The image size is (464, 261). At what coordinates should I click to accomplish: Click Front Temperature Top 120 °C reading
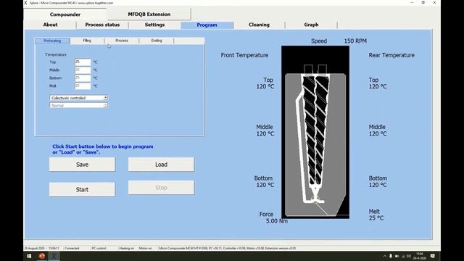click(x=265, y=83)
